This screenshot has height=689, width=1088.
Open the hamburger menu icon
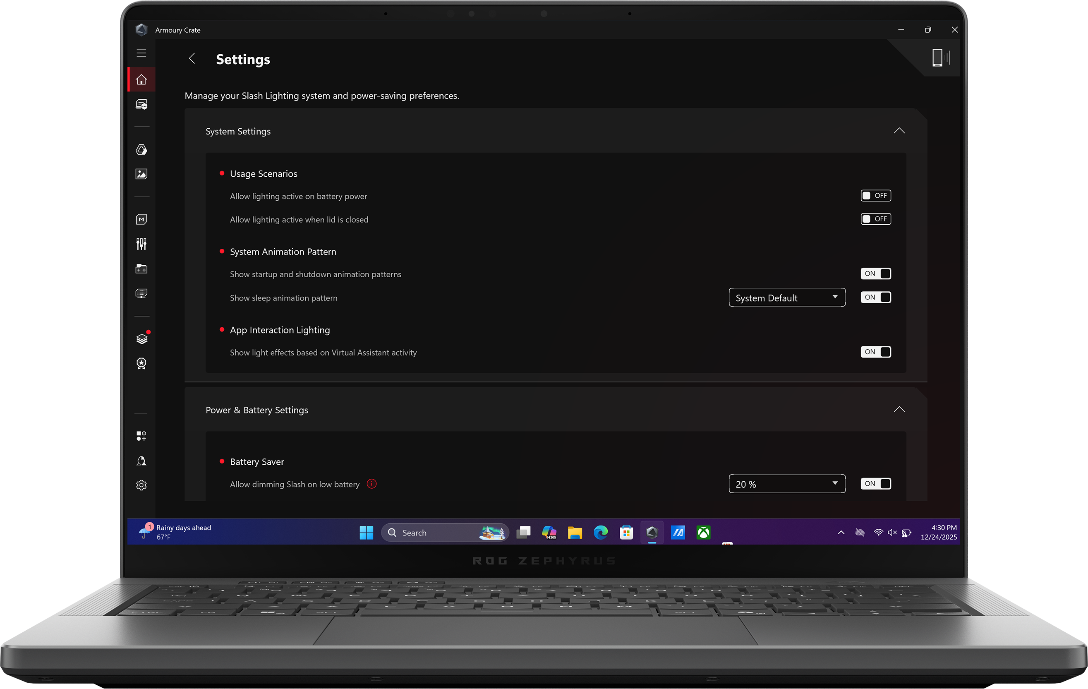pos(141,53)
